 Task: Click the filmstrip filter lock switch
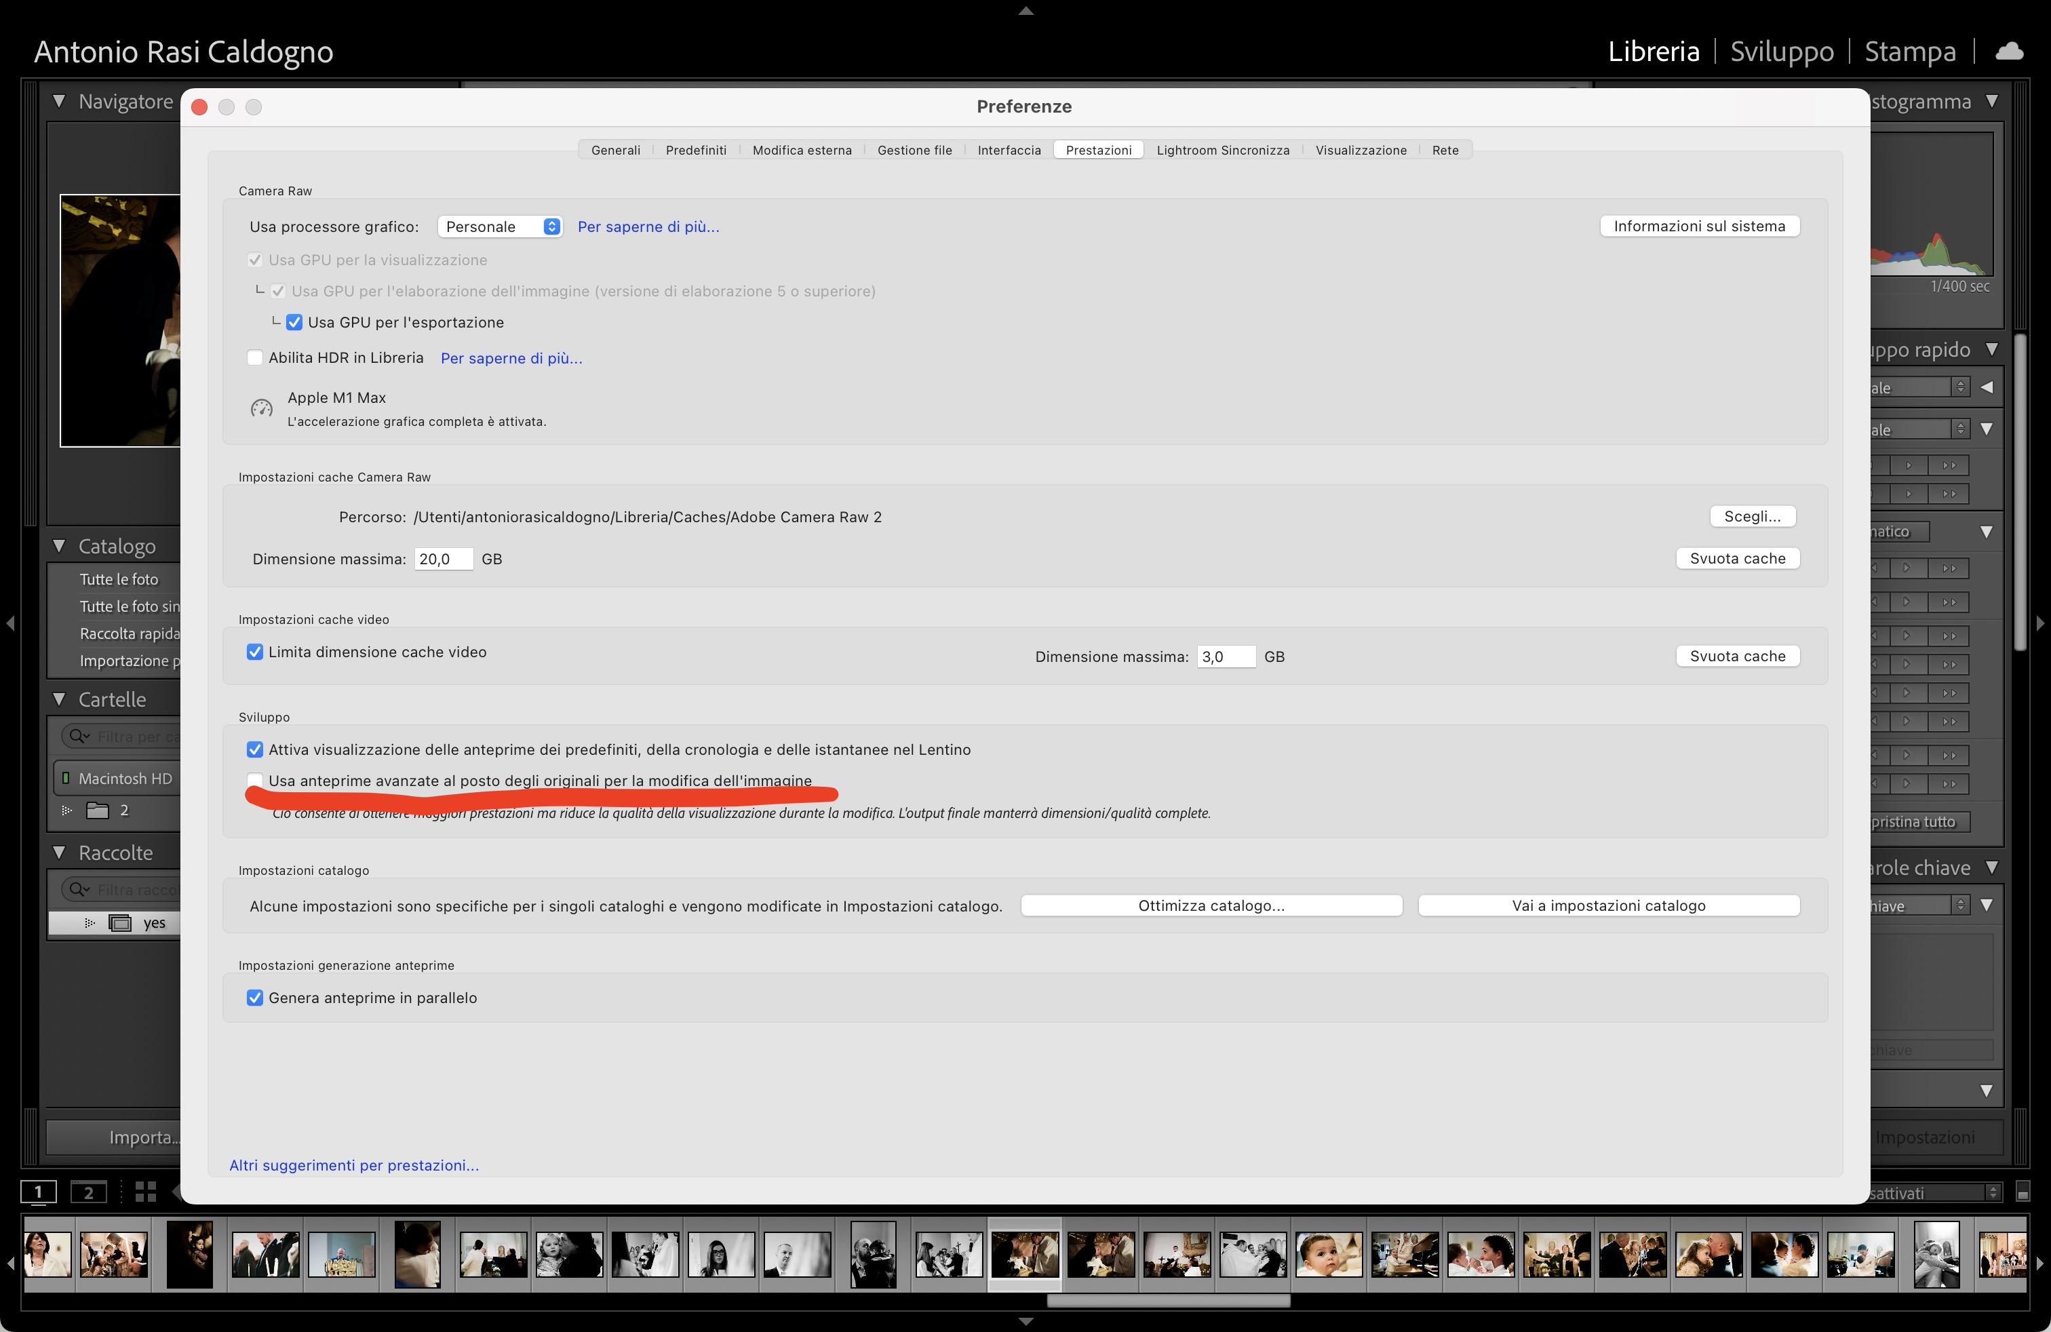tap(2023, 1192)
